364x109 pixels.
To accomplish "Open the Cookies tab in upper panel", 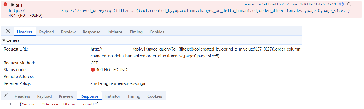I will click(157, 32).
